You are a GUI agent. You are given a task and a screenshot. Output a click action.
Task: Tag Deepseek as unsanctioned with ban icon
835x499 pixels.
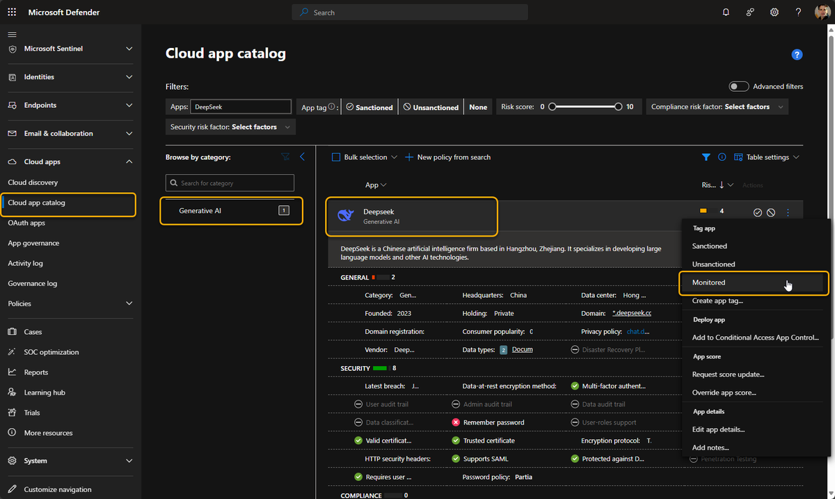(x=771, y=212)
